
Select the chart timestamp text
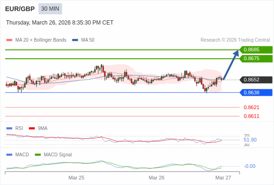pos(59,23)
